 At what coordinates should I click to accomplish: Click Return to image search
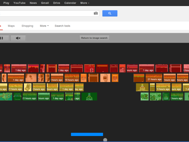coord(94,38)
